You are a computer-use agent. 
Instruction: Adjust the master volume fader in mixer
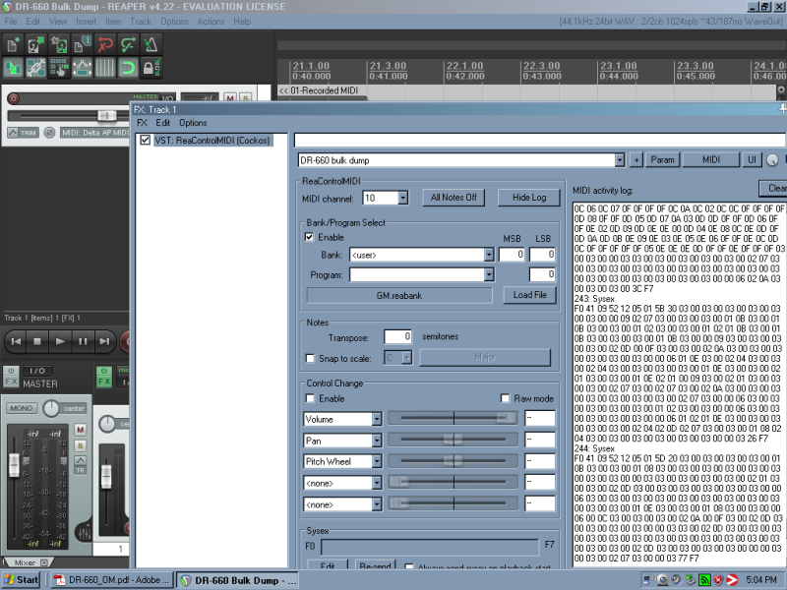pos(14,464)
